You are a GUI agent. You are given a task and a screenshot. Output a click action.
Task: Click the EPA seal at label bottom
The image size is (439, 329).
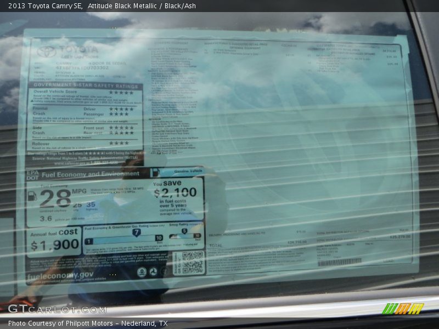(x=142, y=272)
